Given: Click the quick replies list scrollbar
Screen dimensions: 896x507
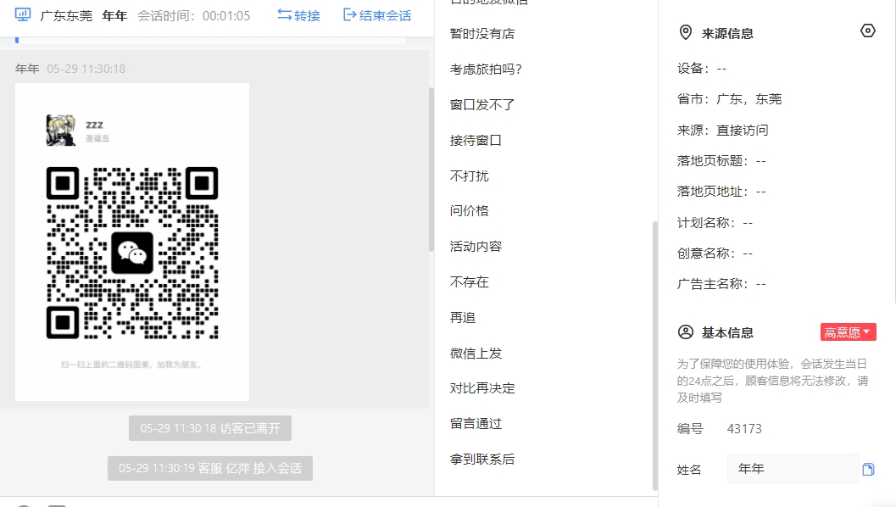Looking at the screenshot, I should (x=655, y=355).
